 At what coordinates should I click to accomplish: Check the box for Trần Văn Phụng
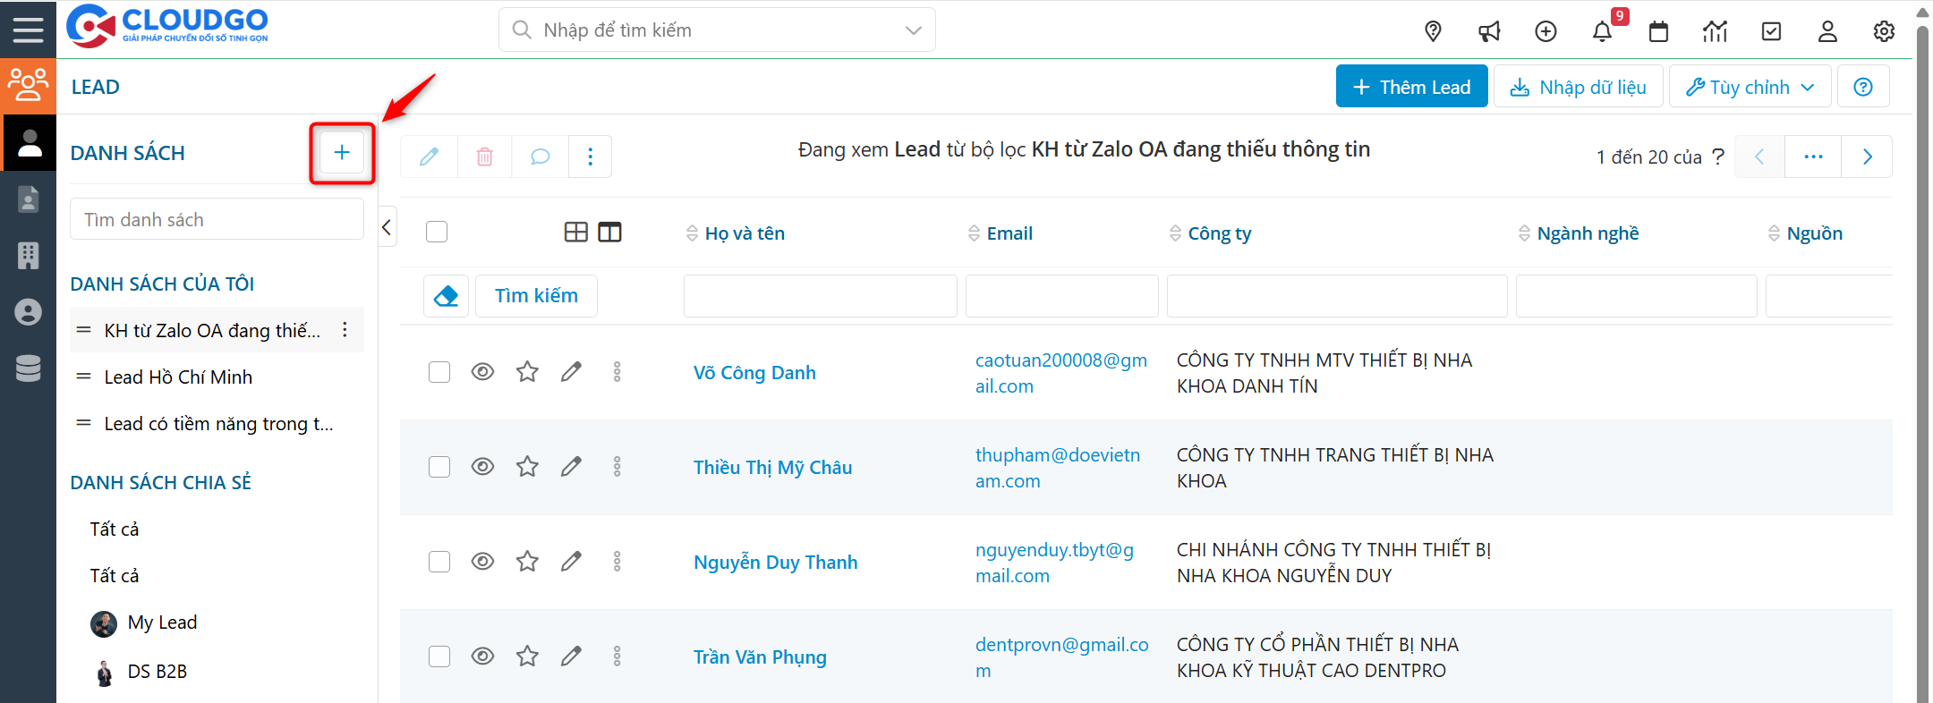(x=439, y=656)
